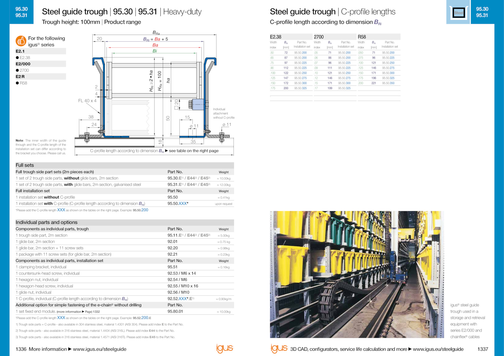Click the igus logo on left page footer
This screenshot has height=356, width=504.
[224, 348]
